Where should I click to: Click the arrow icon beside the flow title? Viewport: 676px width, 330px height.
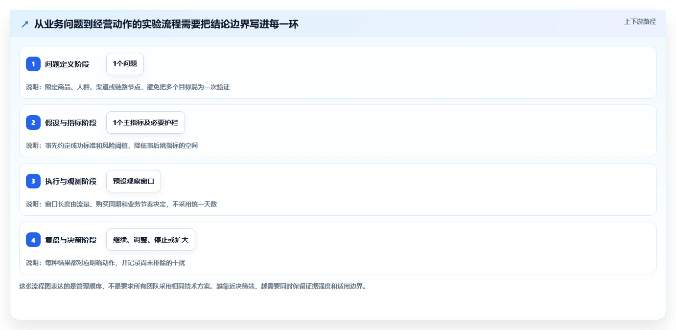25,24
